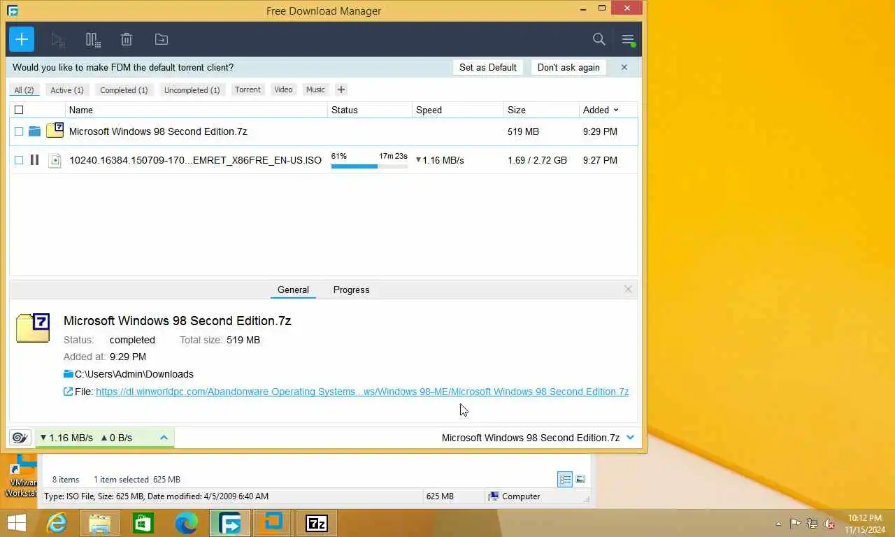Select the Music filter tag
895x537 pixels.
coord(315,89)
